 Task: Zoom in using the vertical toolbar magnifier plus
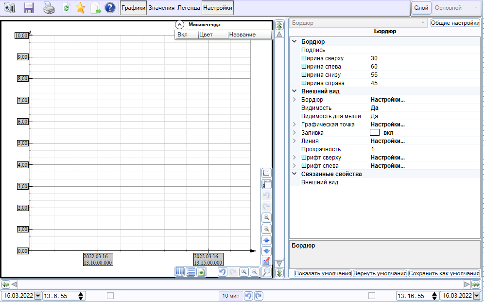point(266,217)
